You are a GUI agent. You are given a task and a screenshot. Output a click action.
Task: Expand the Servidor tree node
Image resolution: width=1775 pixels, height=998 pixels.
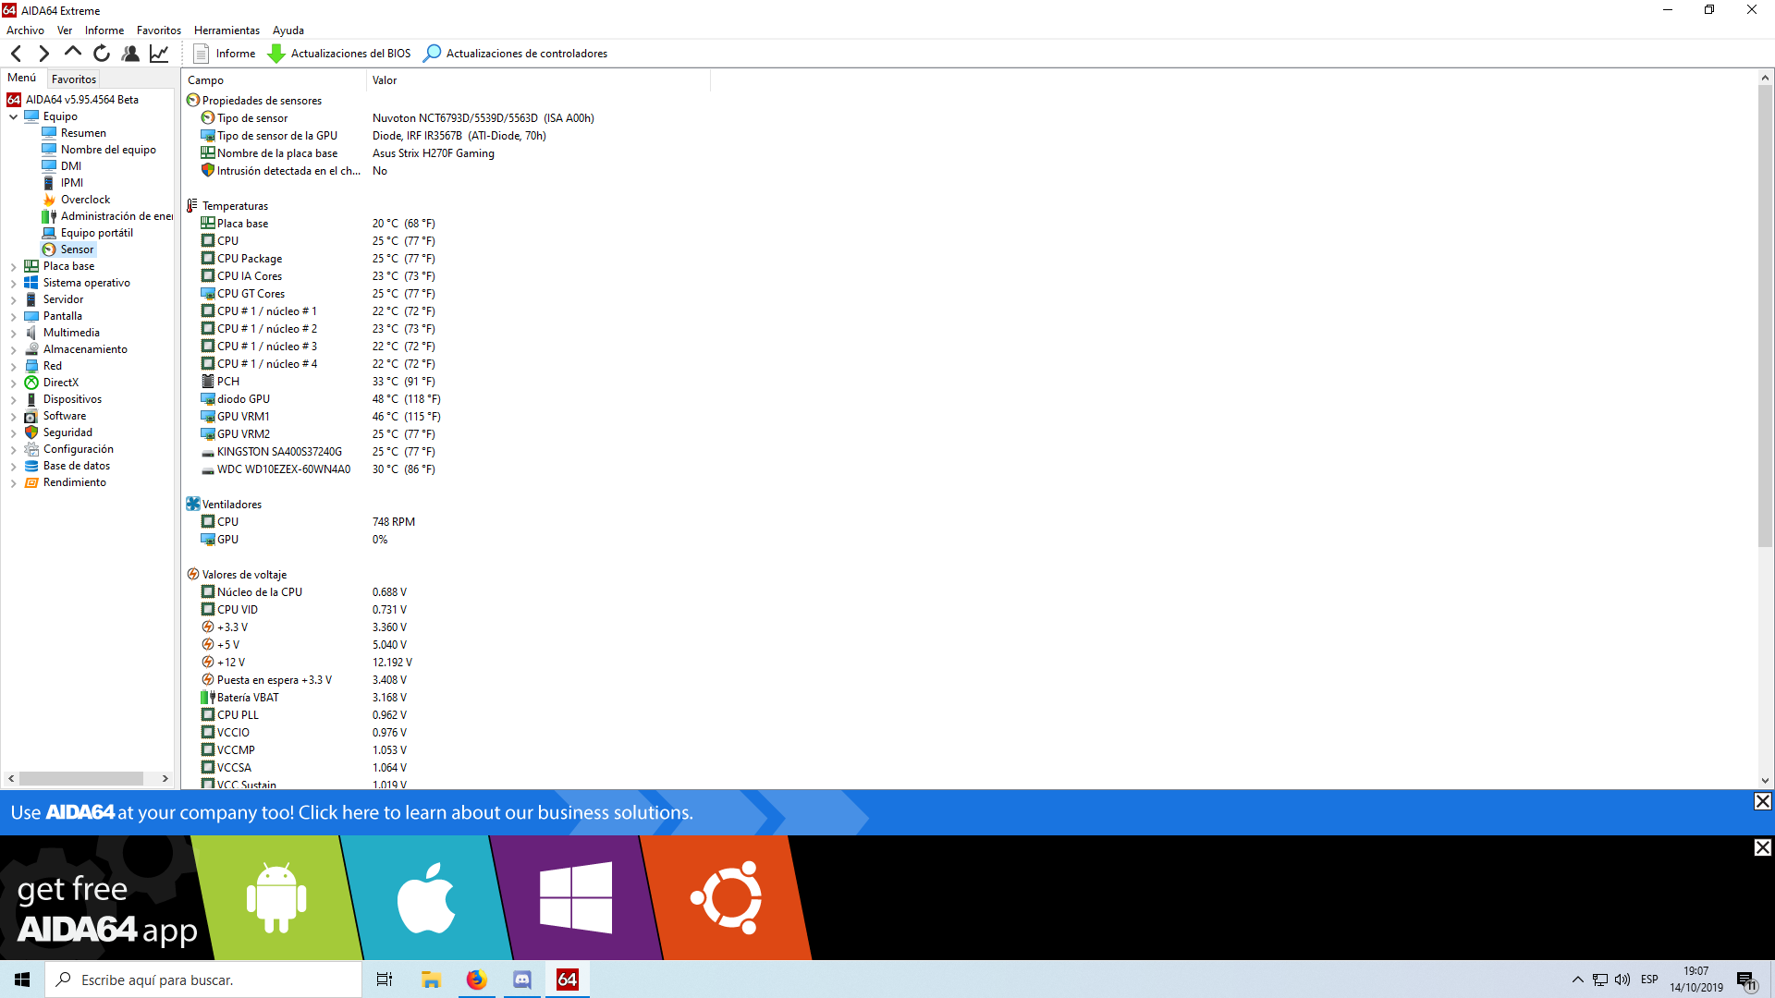coord(13,299)
